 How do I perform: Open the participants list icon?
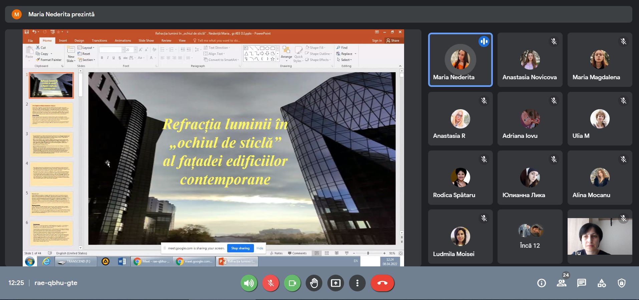[562, 283]
